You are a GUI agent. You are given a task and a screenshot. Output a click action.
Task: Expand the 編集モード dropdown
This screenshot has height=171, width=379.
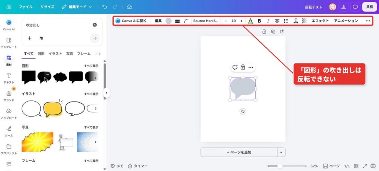[77, 7]
